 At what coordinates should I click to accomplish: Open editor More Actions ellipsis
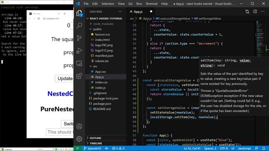pyautogui.click(x=263, y=11)
